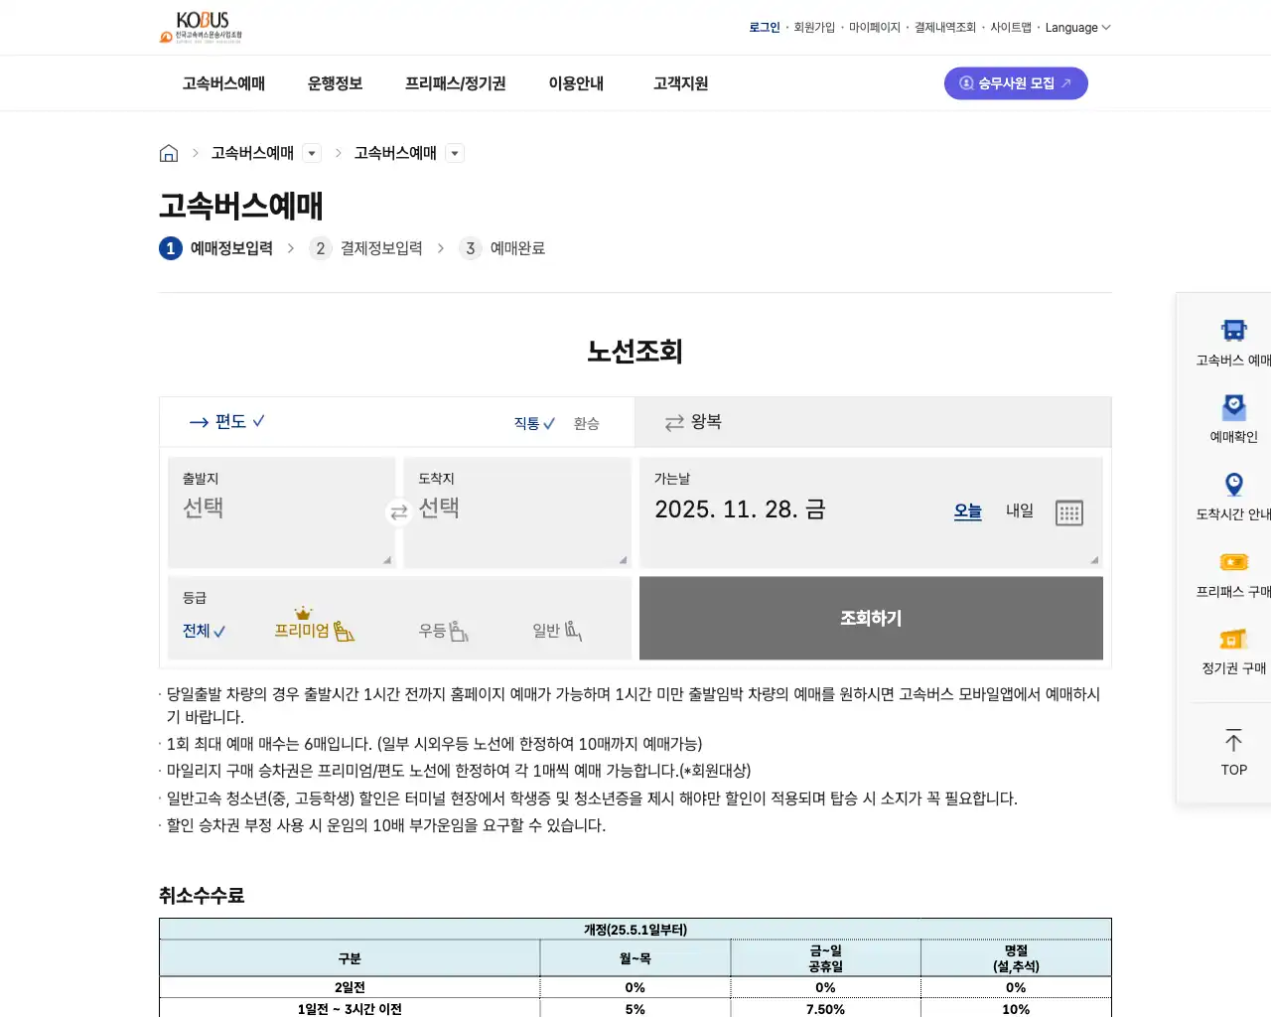Click the 로그인 link
Viewport: 1271px width, 1017px height.
[765, 27]
